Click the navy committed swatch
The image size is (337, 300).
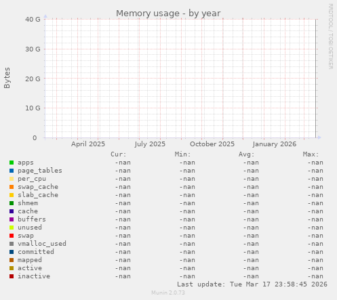click(x=12, y=252)
